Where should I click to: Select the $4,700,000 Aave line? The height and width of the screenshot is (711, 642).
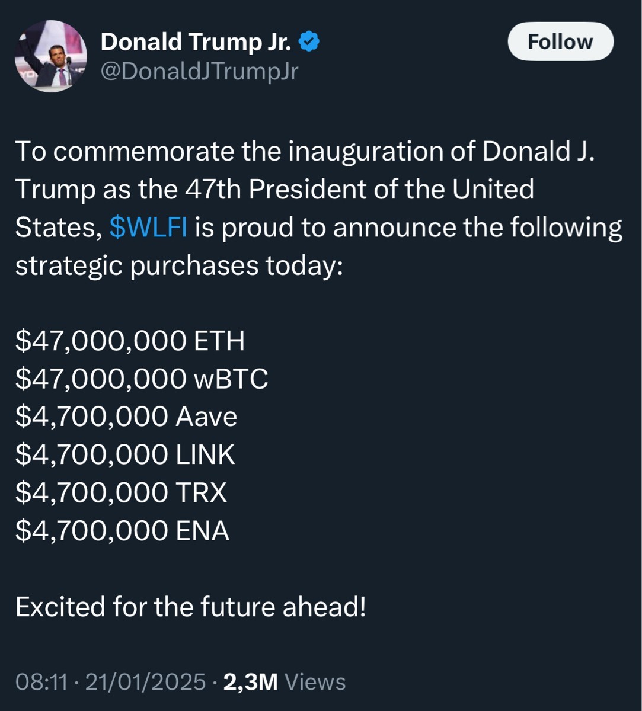[x=126, y=417]
